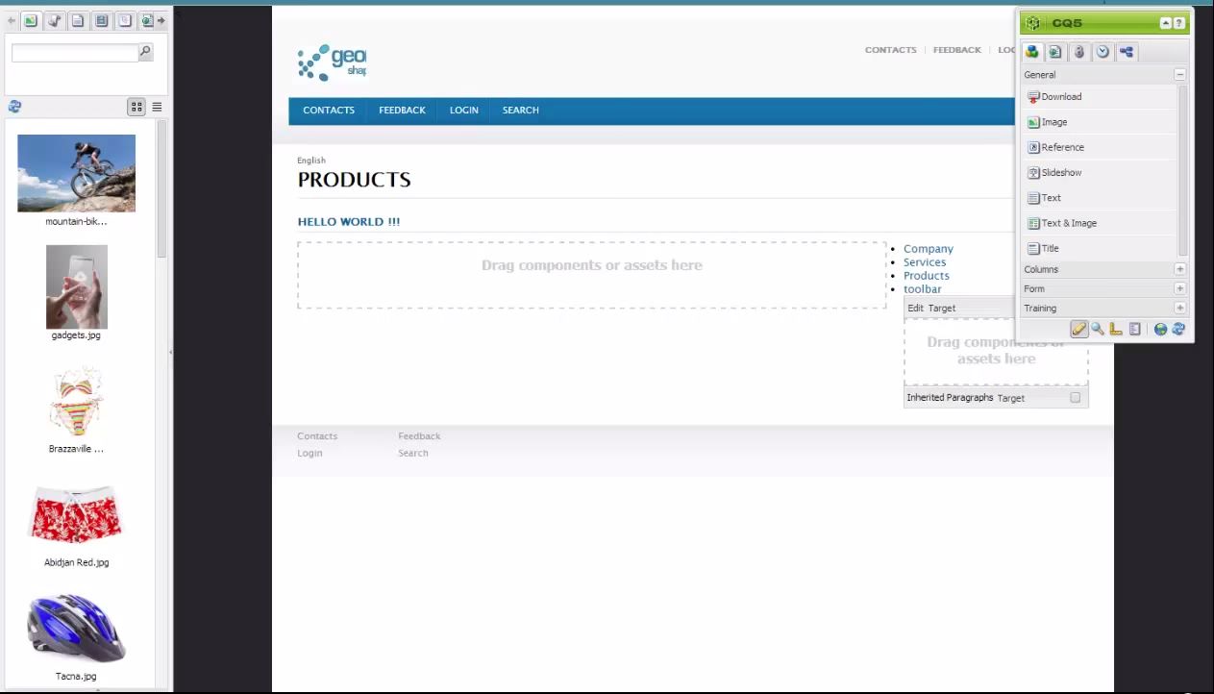The image size is (1214, 694).
Task: Collapse the General component group
Action: point(1179,74)
